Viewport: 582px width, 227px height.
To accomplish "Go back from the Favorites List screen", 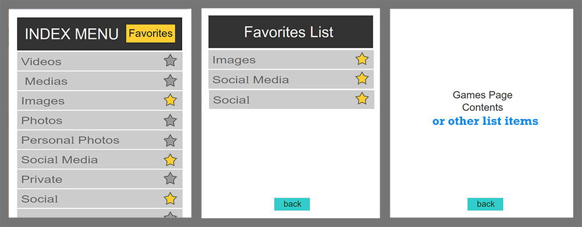I will 292,204.
